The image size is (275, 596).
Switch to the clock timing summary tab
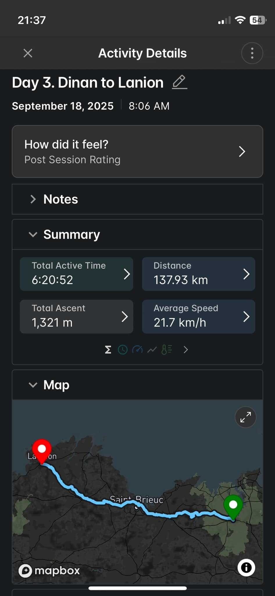pos(123,350)
